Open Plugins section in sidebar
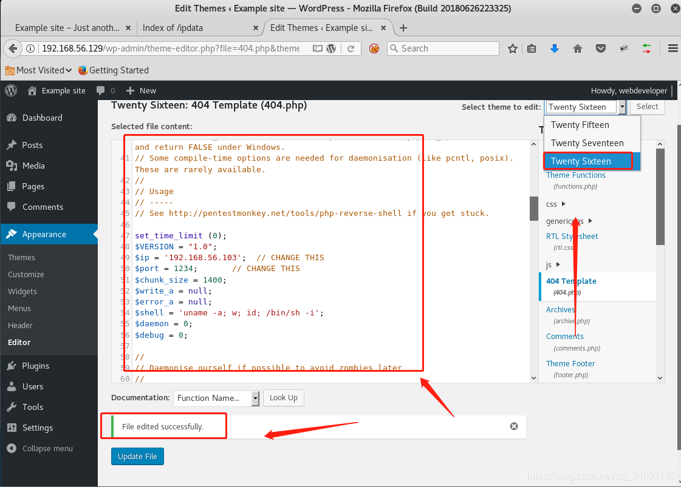This screenshot has width=681, height=487. [x=49, y=366]
